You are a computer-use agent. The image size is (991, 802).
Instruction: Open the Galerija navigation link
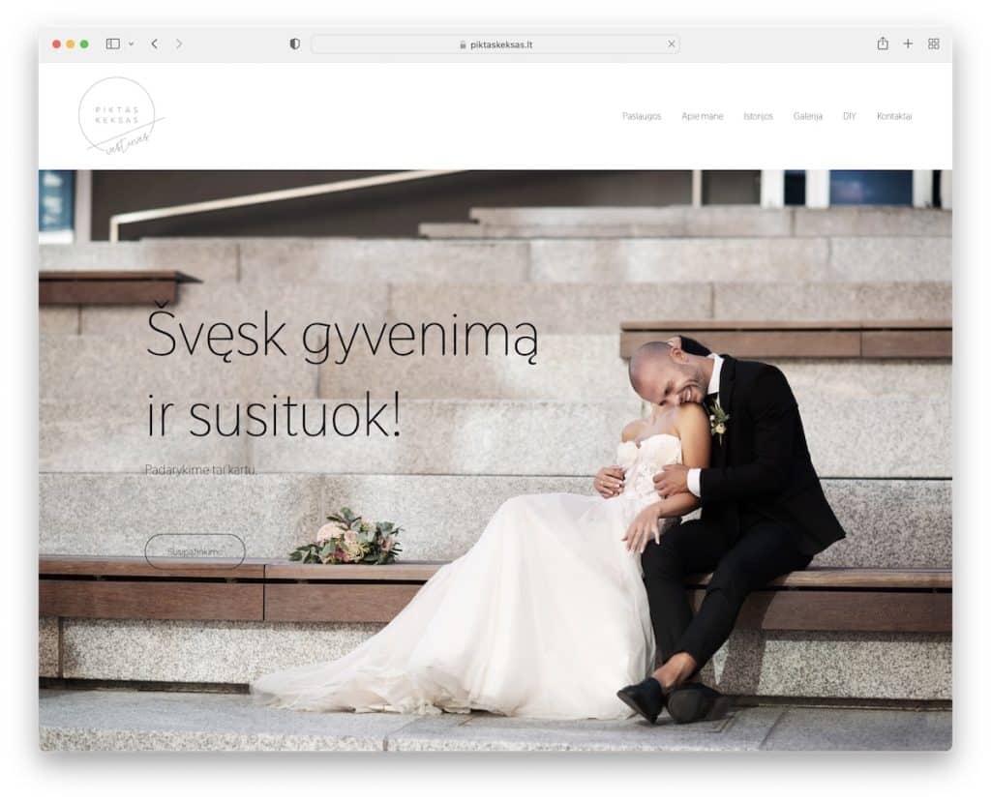point(808,116)
